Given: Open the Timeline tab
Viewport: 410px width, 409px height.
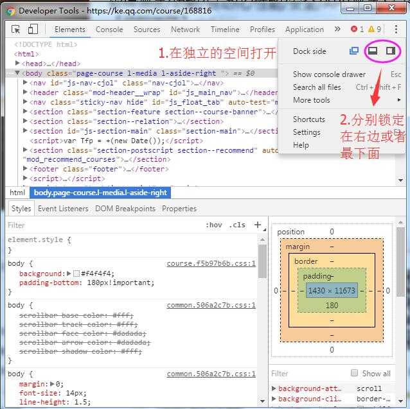Looking at the screenshot, I should (x=225, y=30).
